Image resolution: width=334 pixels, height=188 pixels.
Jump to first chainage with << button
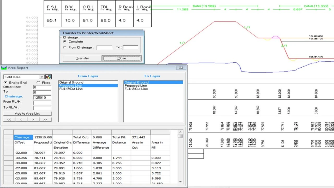click(x=9, y=119)
